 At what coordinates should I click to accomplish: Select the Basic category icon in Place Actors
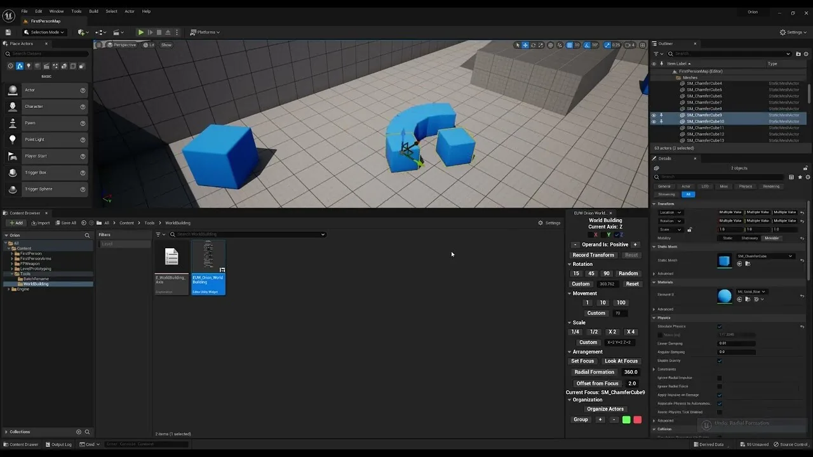tap(20, 66)
